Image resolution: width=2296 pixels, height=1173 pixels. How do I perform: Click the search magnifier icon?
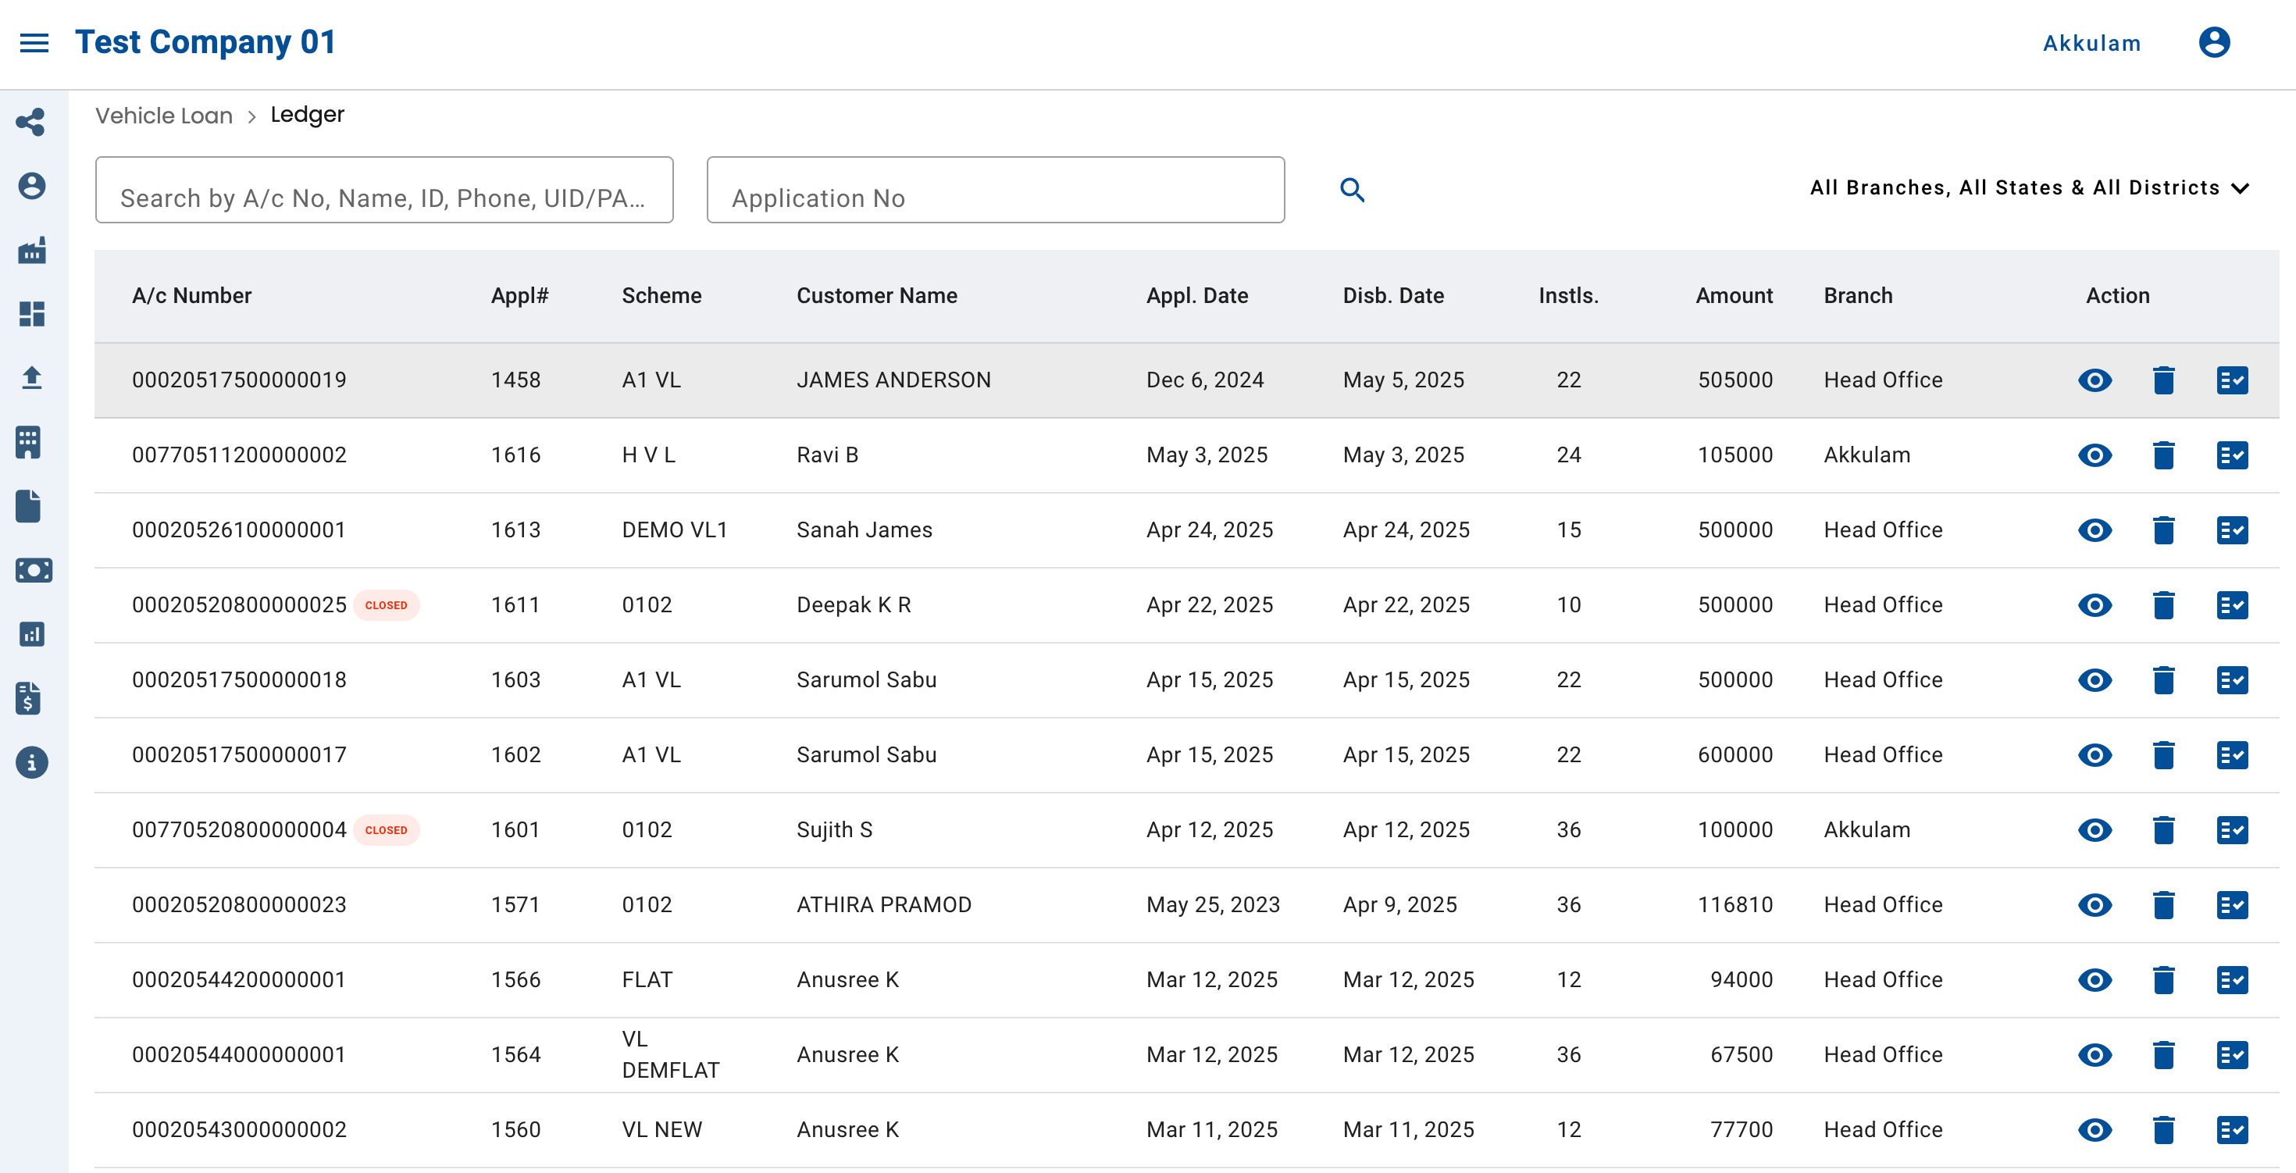[1351, 190]
